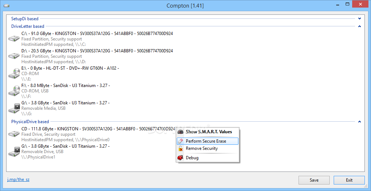Click the 'Removable Drive, USB' text

coord(42,152)
